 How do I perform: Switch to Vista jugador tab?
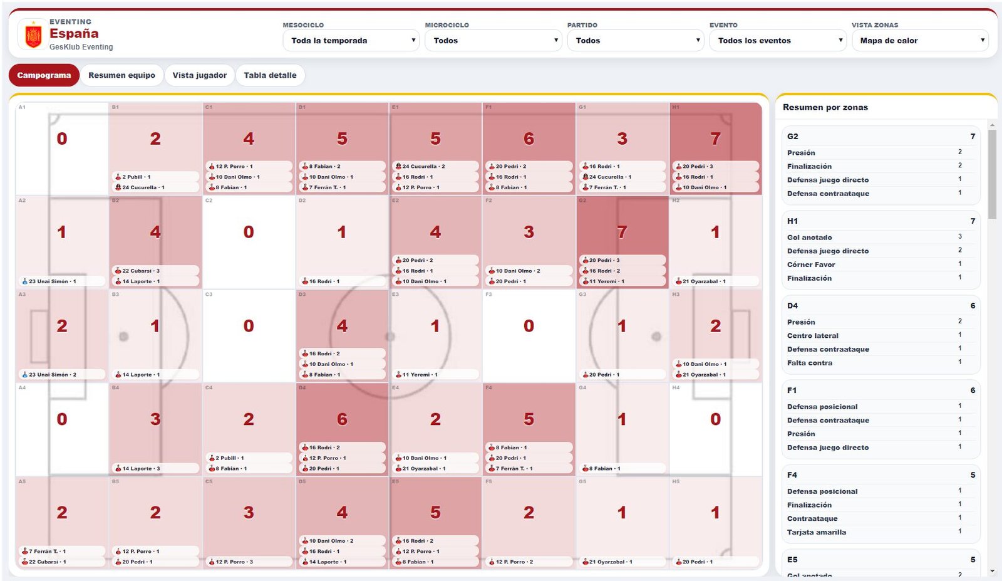[x=199, y=75]
